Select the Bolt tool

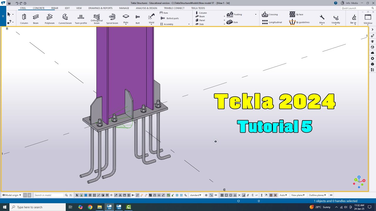point(138,19)
